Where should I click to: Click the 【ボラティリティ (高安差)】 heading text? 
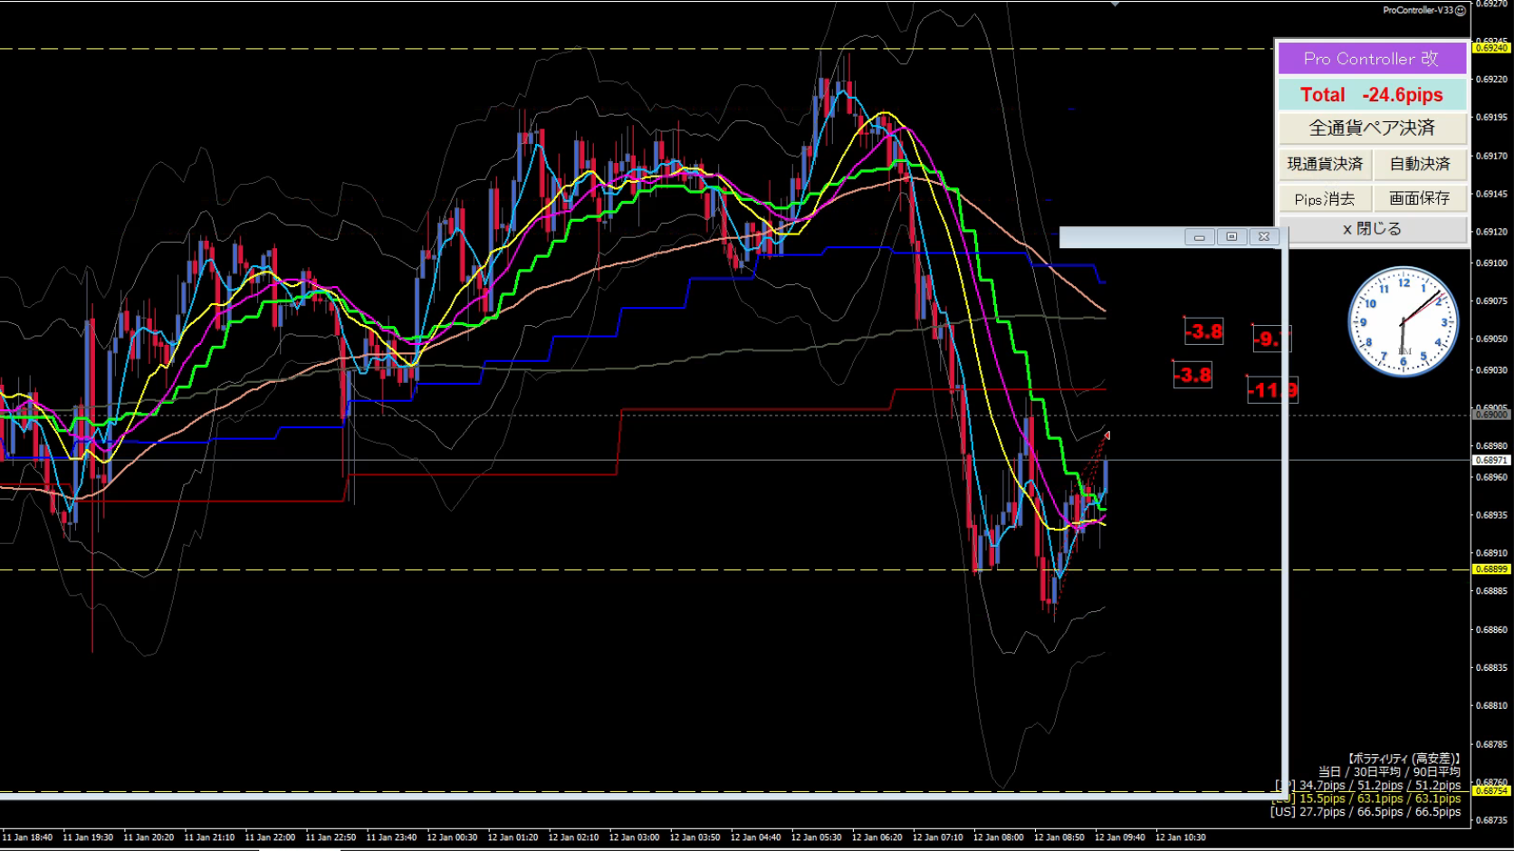click(1404, 759)
